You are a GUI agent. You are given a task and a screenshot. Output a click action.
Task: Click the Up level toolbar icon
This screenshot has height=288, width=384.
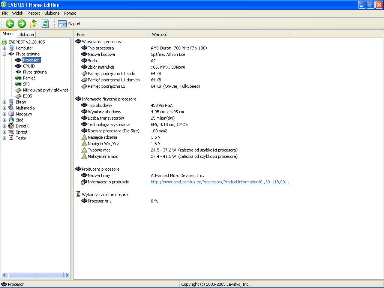click(33, 24)
